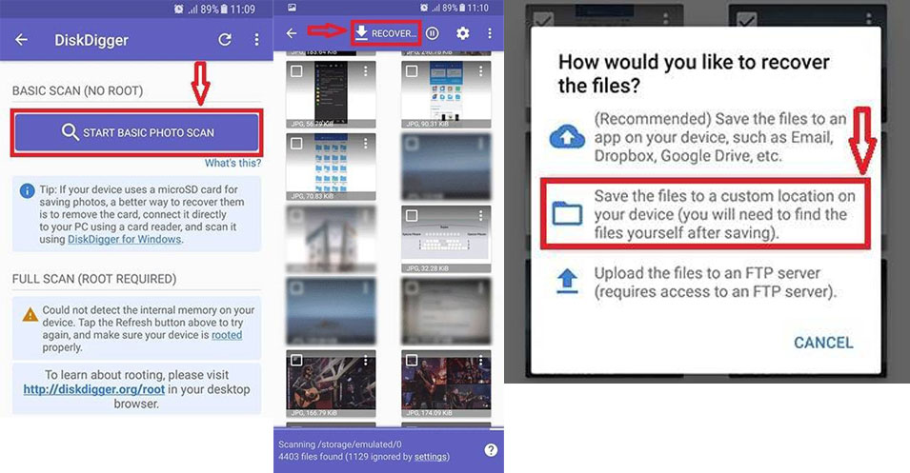
Task: Tap the image notification icon in middle status bar
Action: click(x=292, y=8)
